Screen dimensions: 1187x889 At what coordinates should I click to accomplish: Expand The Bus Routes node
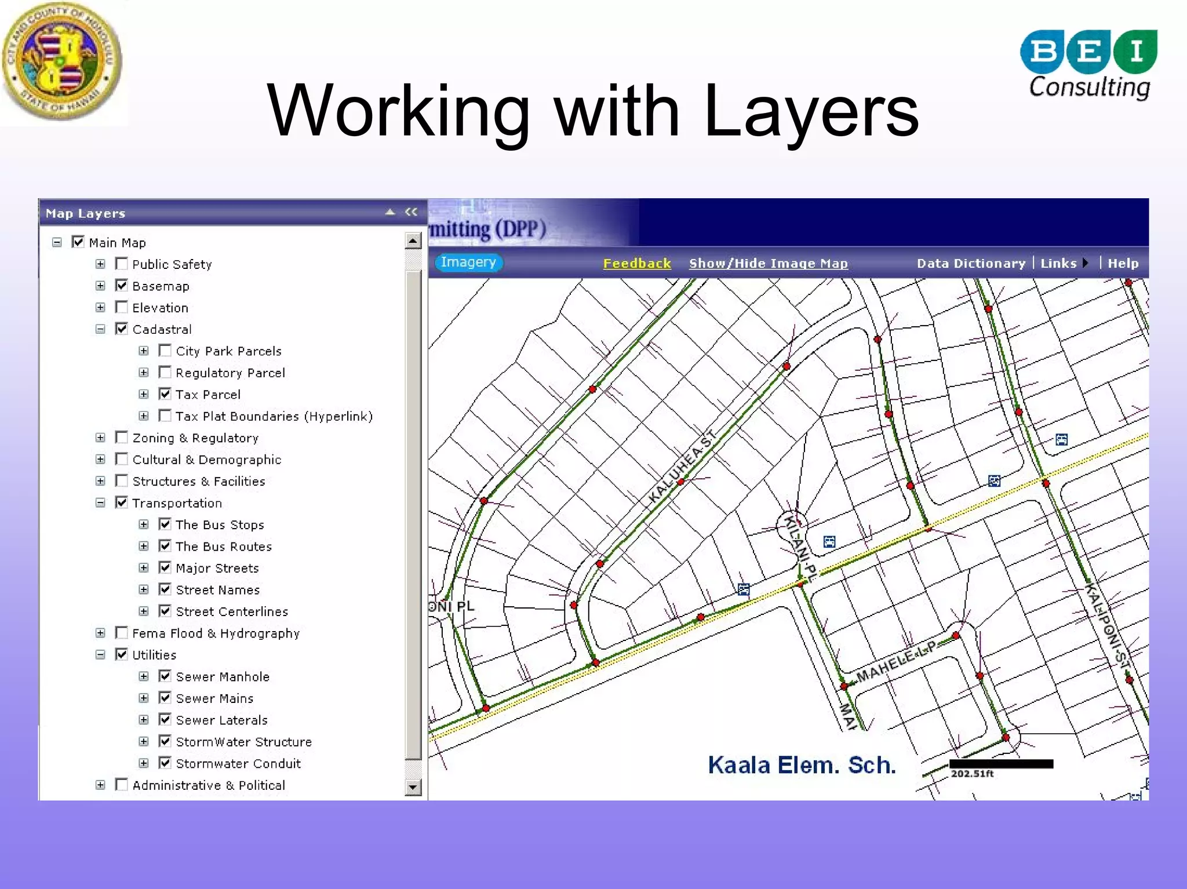tap(144, 546)
